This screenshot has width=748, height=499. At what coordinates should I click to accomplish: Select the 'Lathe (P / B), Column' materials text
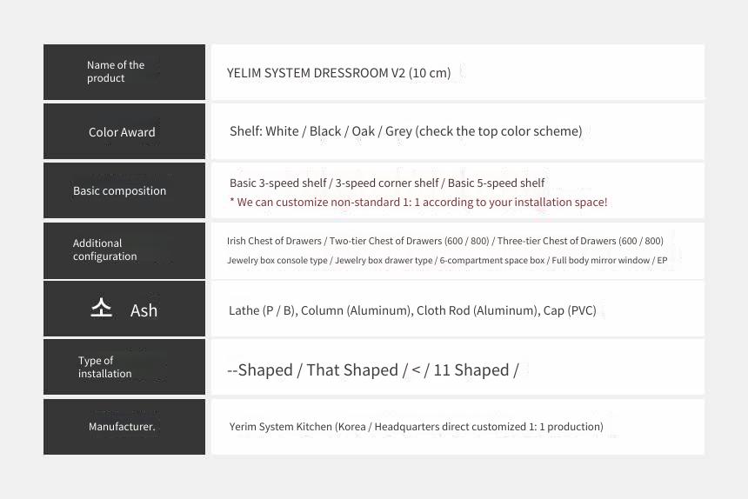tap(412, 310)
